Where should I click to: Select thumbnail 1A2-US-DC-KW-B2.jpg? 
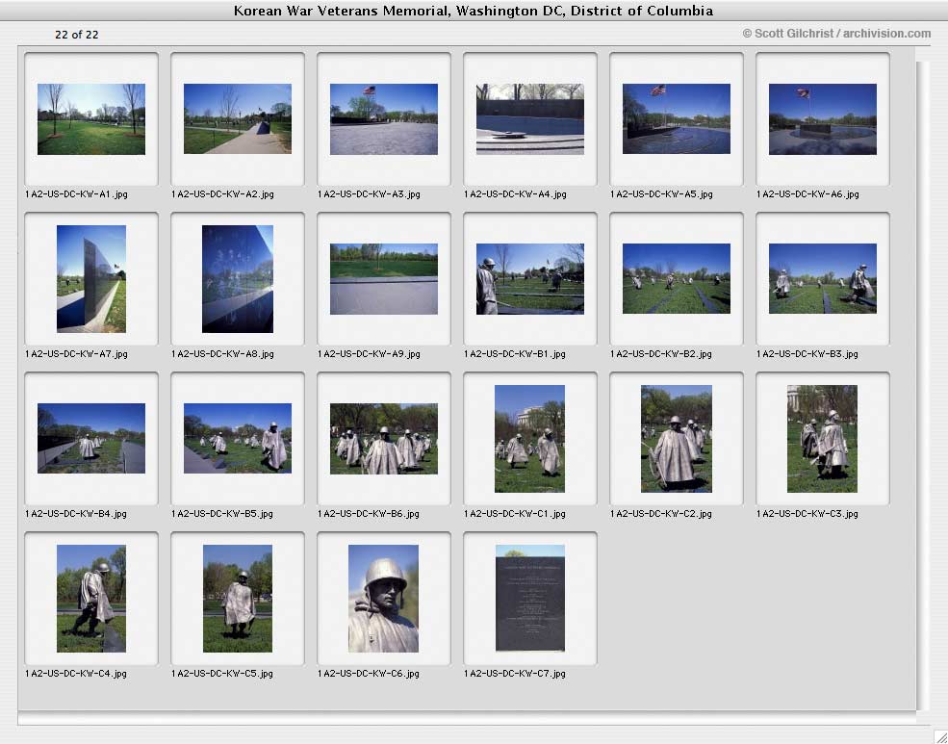coord(677,278)
